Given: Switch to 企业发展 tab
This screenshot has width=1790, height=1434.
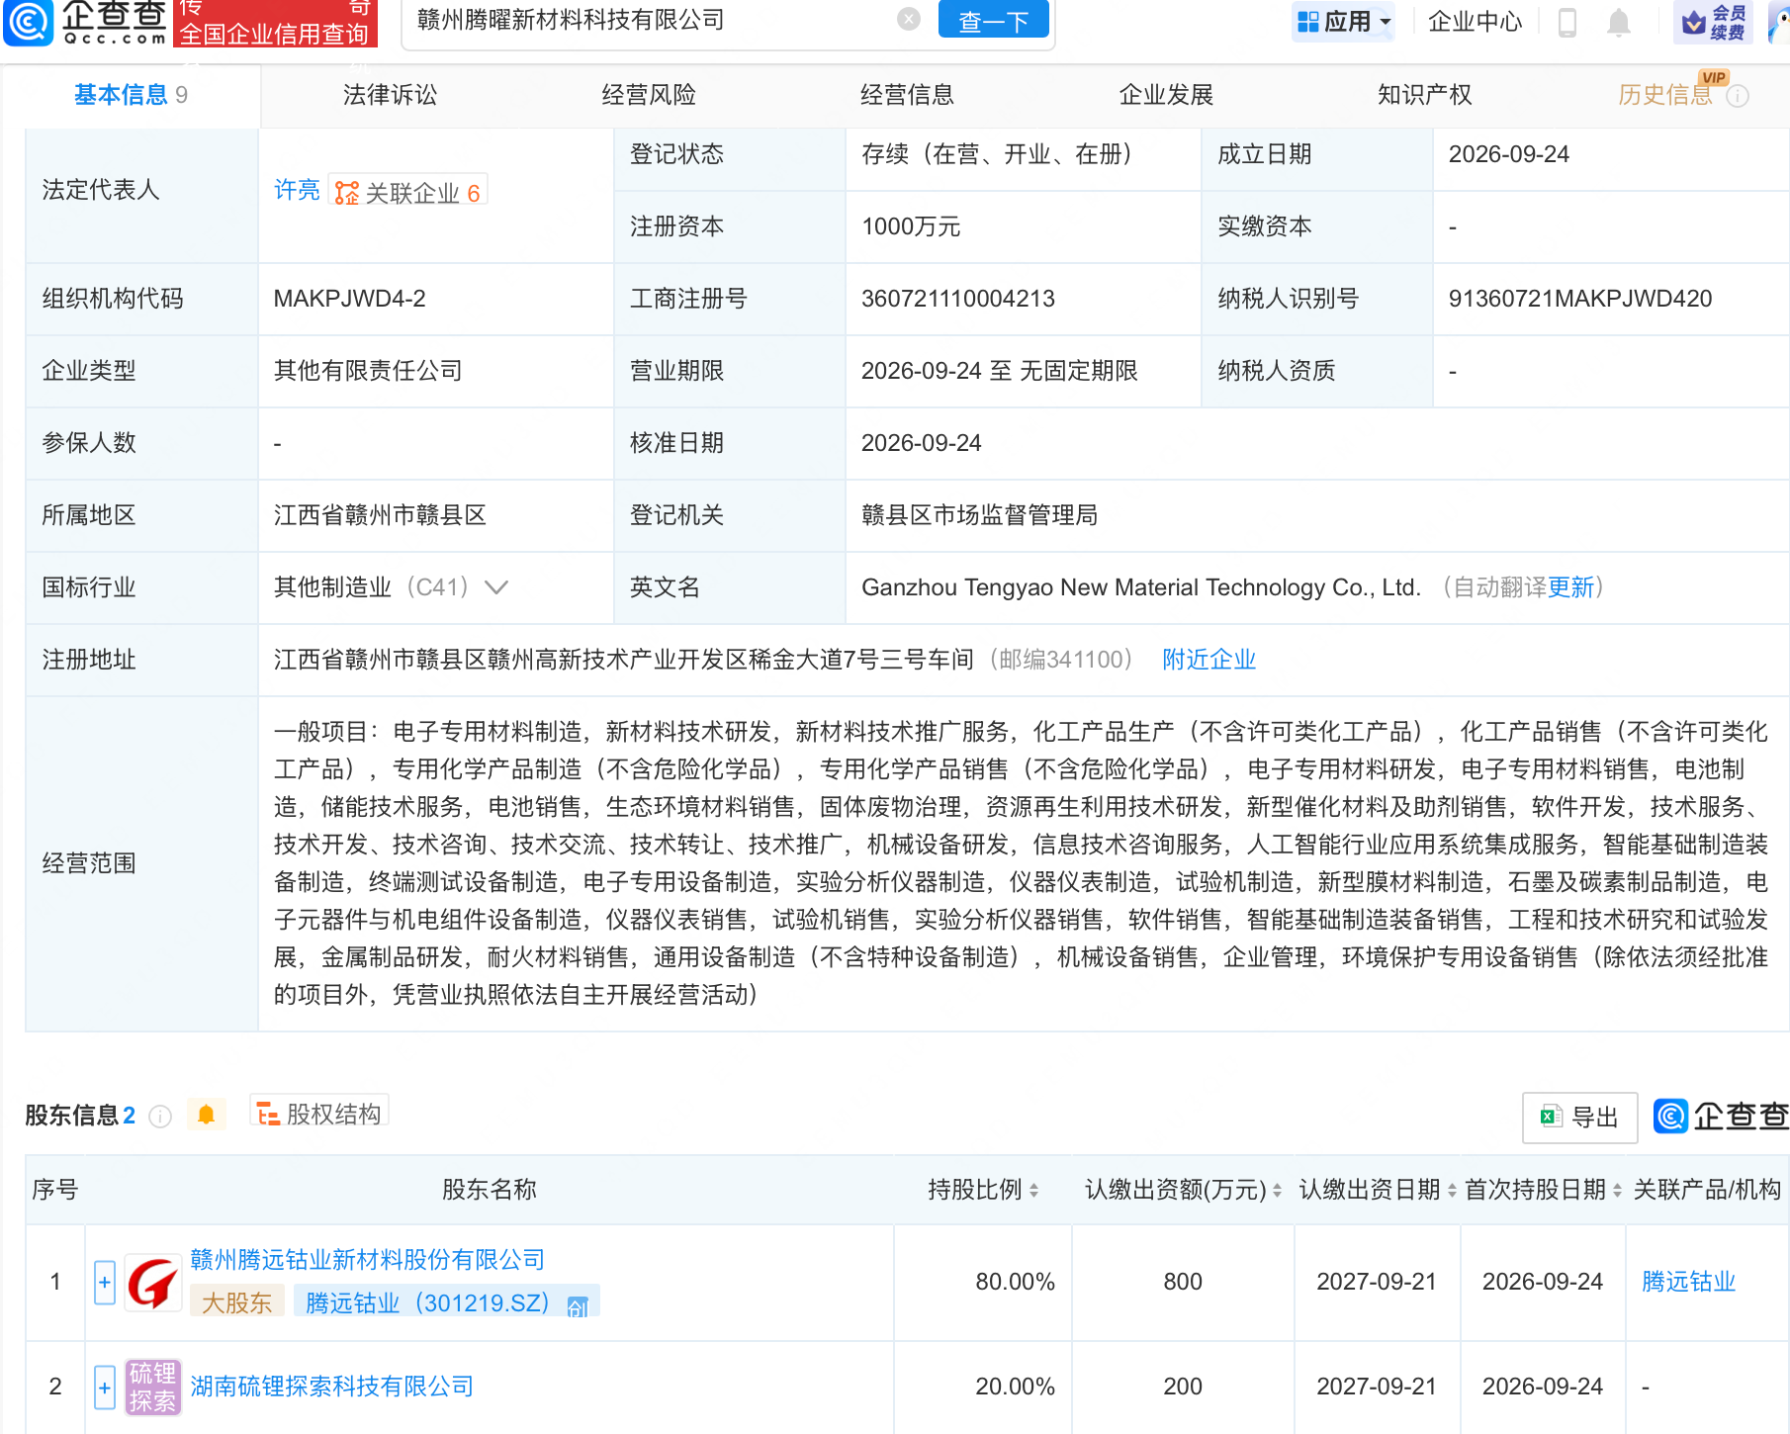Looking at the screenshot, I should pos(1166,95).
